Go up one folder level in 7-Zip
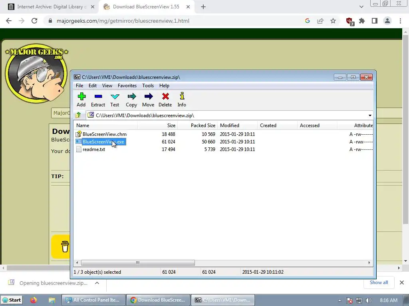 pos(78,115)
